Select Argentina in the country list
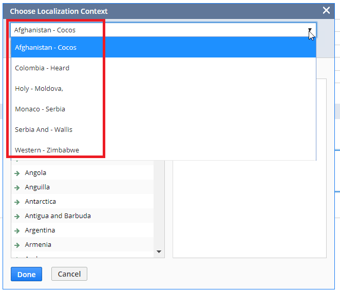Viewport: 340px width, 291px height. pos(40,230)
